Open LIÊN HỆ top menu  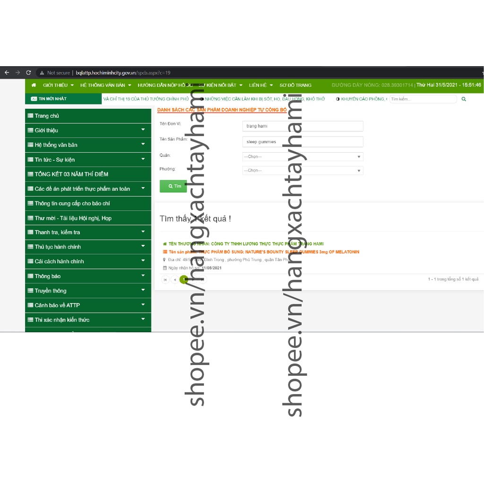click(x=261, y=85)
